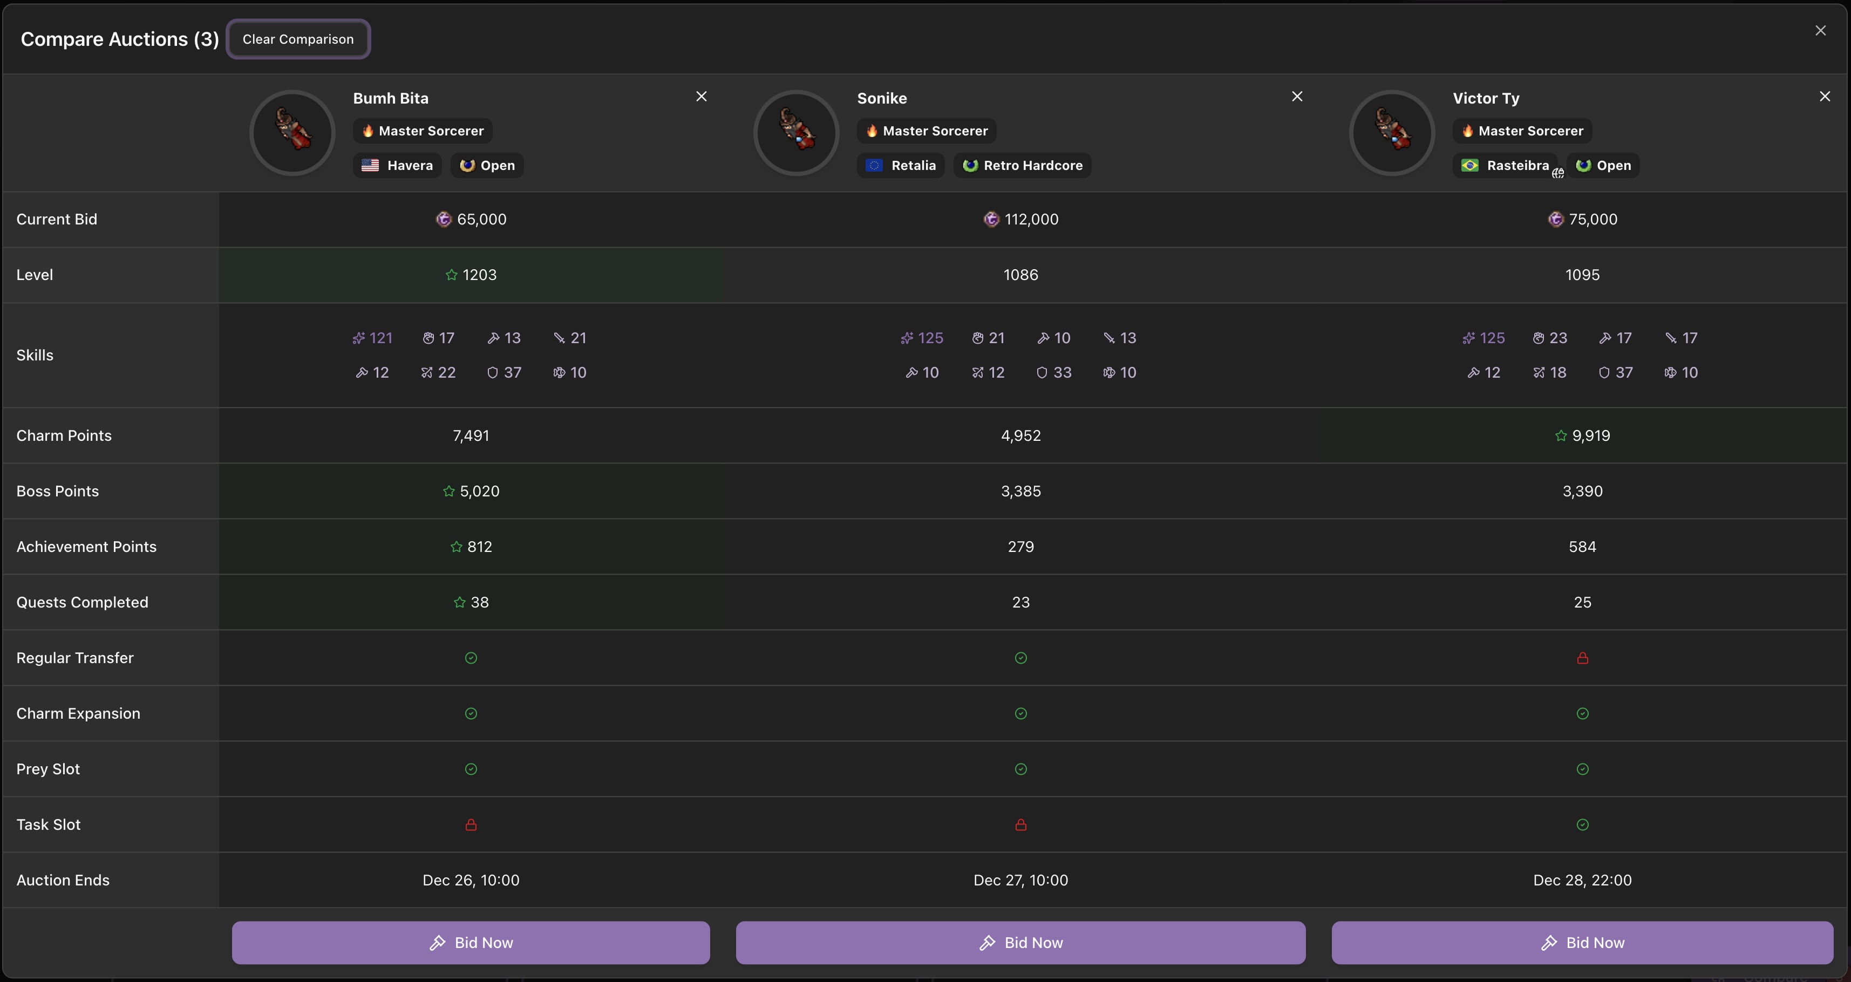Click Victor Ty's Task Slot checkmark
This screenshot has width=1851, height=982.
pyautogui.click(x=1582, y=824)
